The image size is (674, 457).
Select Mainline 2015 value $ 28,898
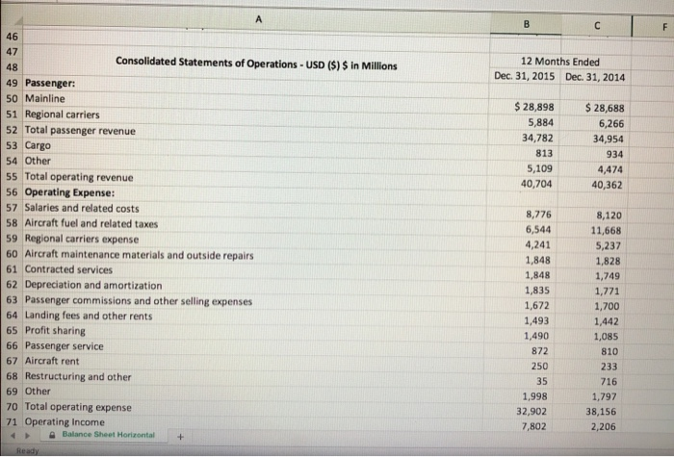point(534,107)
